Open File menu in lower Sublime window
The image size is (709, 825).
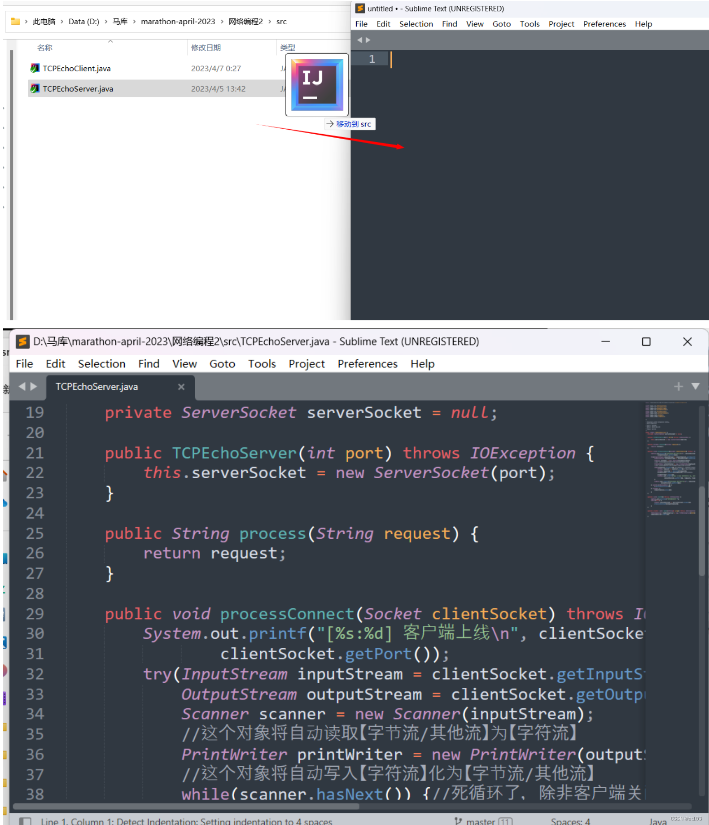pyautogui.click(x=24, y=364)
